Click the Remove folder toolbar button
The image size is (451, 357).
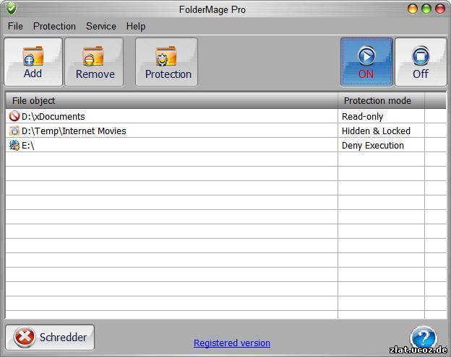pos(94,62)
